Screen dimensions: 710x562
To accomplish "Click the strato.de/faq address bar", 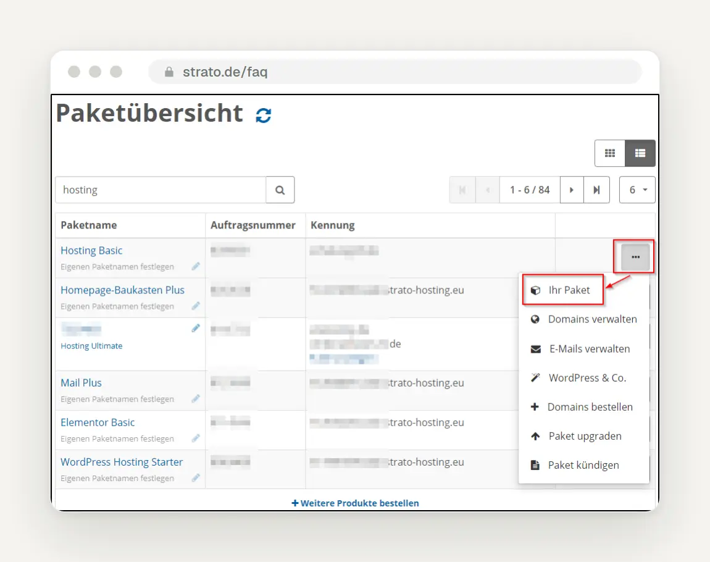I will (395, 72).
